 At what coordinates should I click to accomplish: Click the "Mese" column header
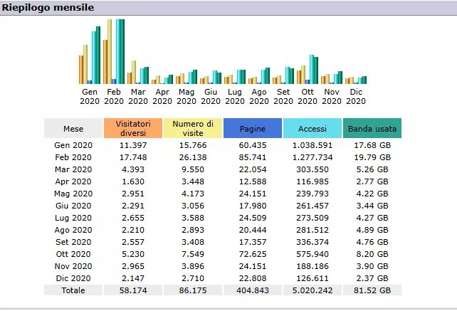point(73,129)
